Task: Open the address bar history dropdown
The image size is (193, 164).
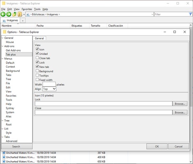Action: pyautogui.click(x=152, y=14)
